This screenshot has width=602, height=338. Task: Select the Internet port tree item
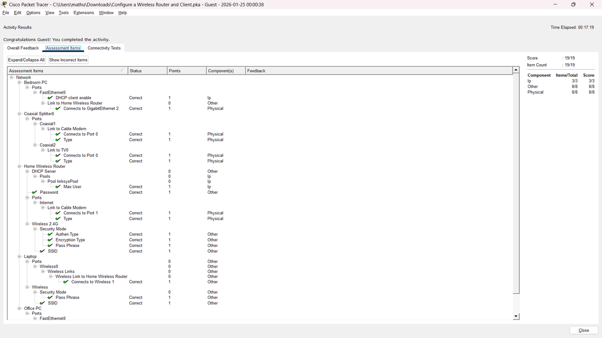pyautogui.click(x=47, y=203)
